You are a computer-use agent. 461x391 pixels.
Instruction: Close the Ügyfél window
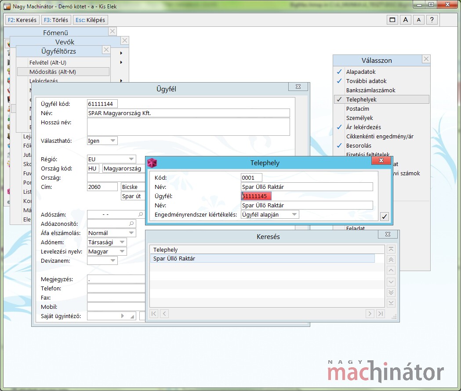298,87
